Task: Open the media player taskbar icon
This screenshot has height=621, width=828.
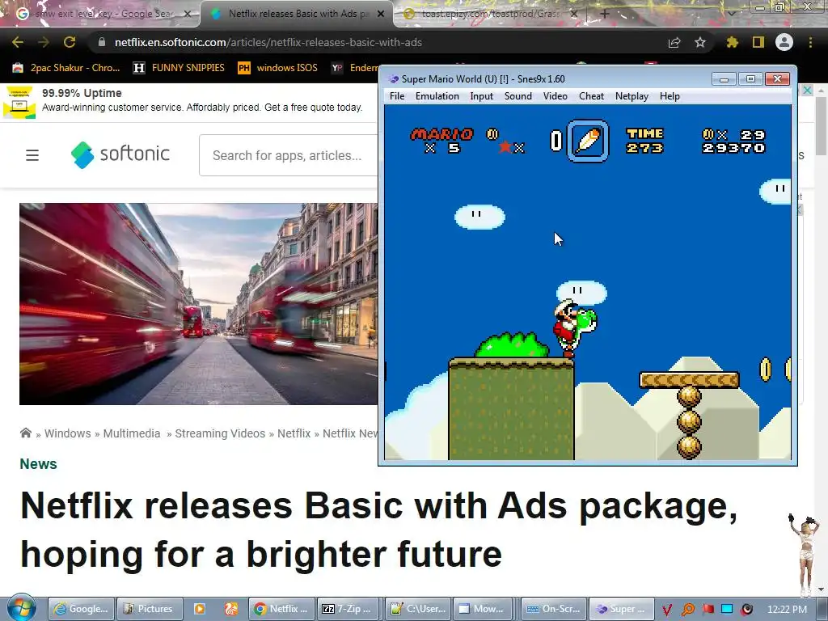Action: click(x=199, y=609)
